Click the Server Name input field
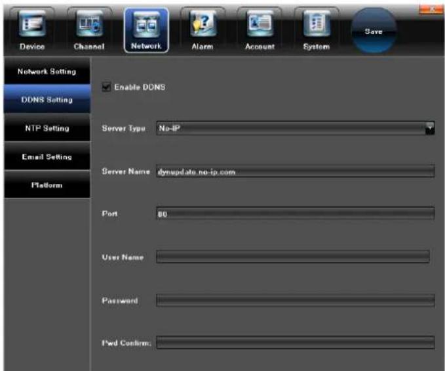Image resolution: width=445 pixels, height=371 pixels. pos(296,172)
